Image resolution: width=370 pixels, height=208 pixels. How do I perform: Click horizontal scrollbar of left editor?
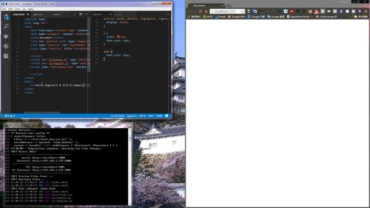[x=42, y=113]
